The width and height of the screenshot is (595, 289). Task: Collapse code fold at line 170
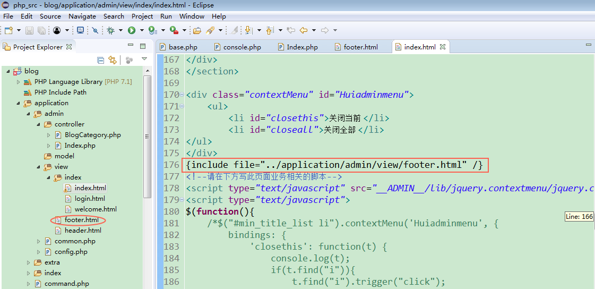(182, 95)
